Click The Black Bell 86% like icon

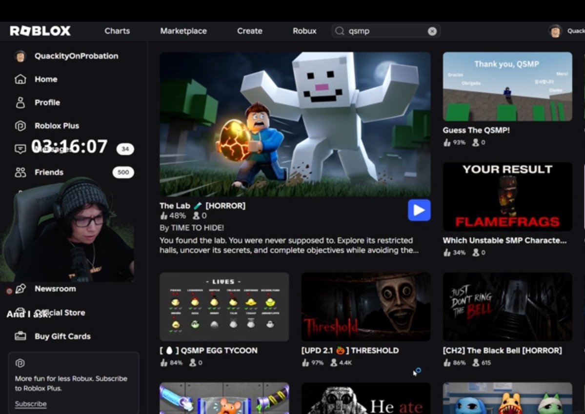click(447, 362)
